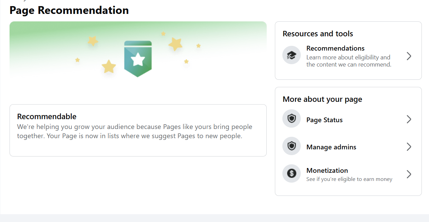Click the 'We're helping you grow your audience' paragraph

click(135, 132)
